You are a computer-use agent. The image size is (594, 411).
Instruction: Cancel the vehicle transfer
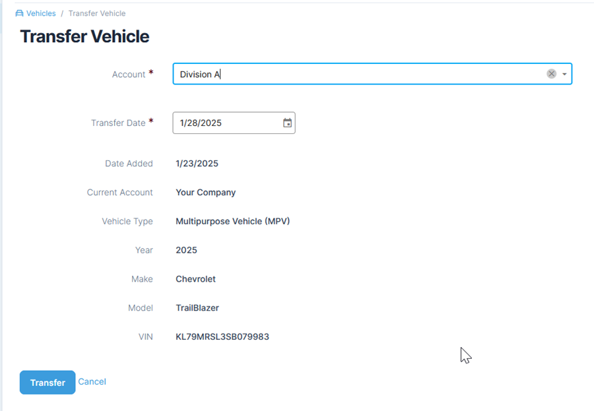click(92, 382)
